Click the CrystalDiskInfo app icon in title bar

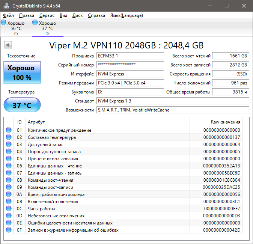click(x=6, y=6)
